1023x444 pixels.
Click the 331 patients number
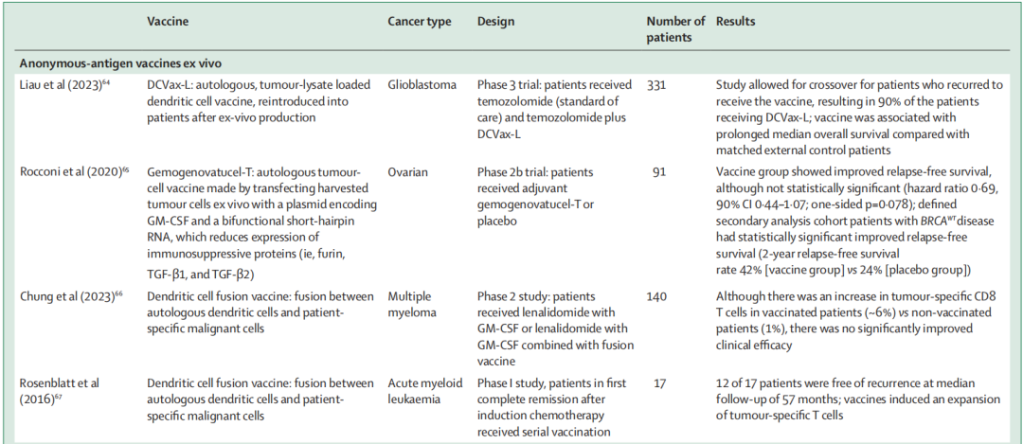click(656, 84)
